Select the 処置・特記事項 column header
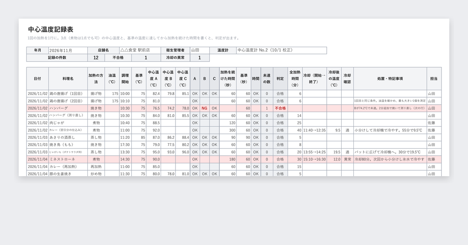 coord(390,79)
